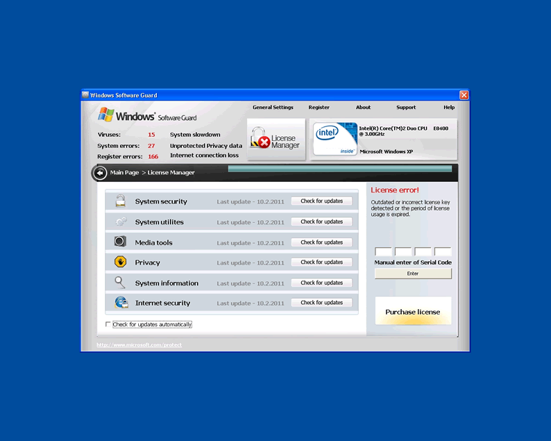Image resolution: width=551 pixels, height=441 pixels.
Task: Check for updates for System security
Action: coord(321,201)
